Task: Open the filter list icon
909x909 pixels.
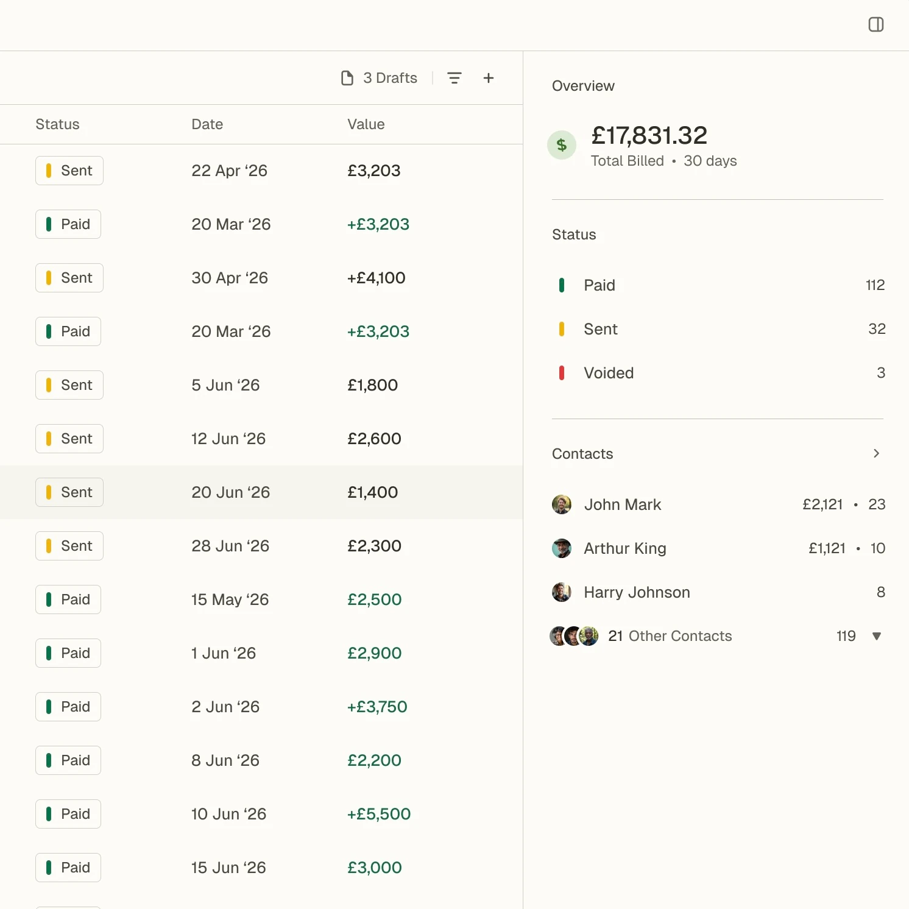Action: [454, 78]
